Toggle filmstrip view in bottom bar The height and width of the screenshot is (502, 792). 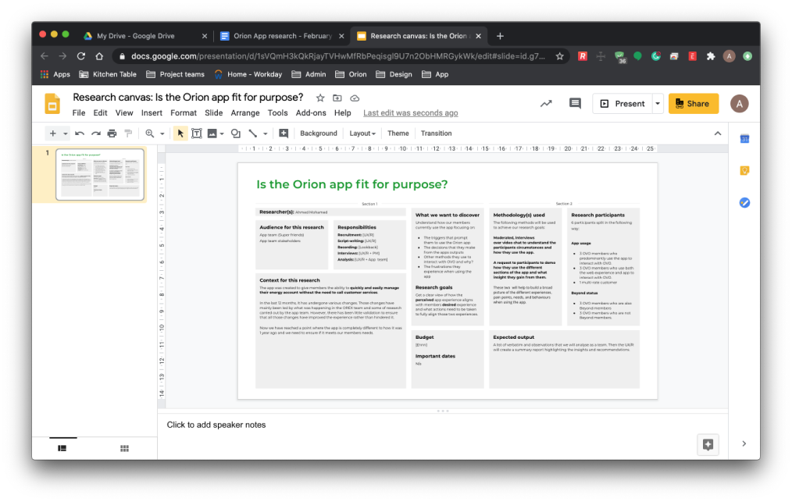62,447
